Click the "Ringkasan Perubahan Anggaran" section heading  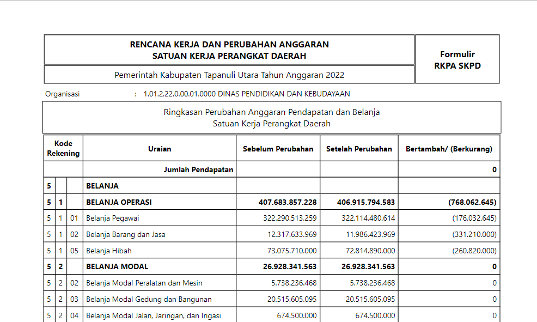point(271,112)
